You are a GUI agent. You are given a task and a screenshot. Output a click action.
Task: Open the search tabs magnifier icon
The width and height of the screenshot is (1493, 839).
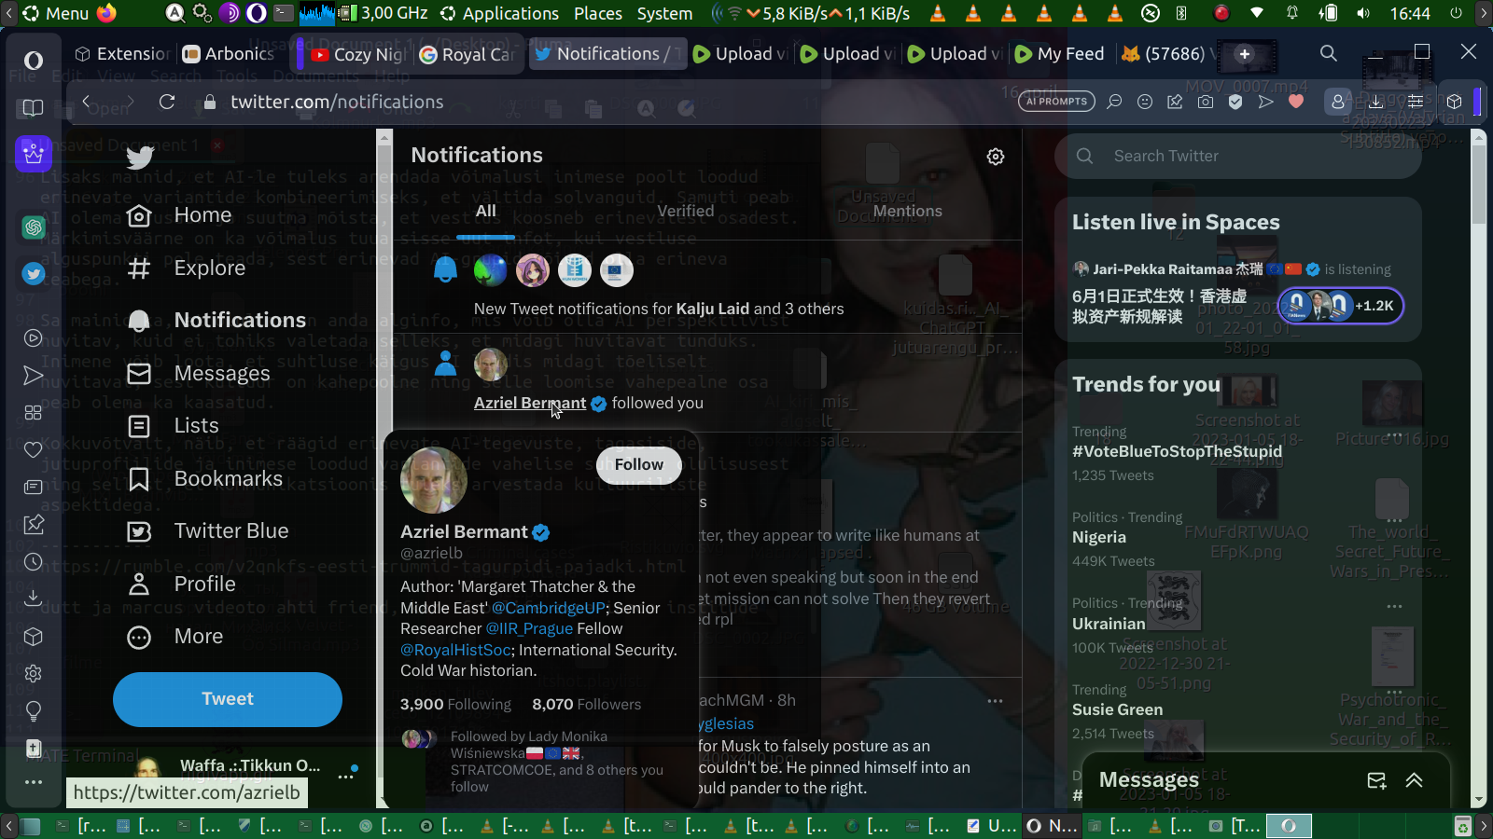[x=1329, y=53]
